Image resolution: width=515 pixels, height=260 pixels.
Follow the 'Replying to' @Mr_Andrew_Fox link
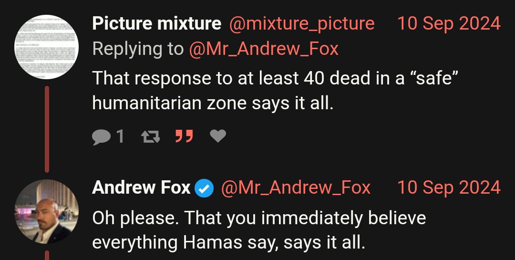click(x=264, y=49)
